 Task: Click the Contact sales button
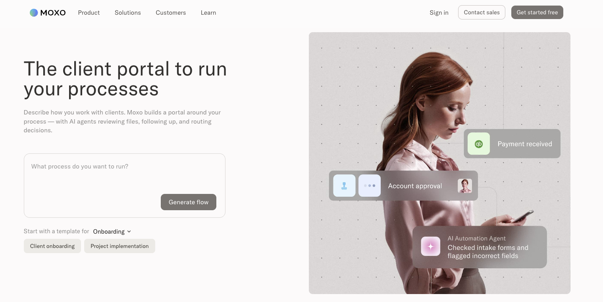tap(482, 12)
